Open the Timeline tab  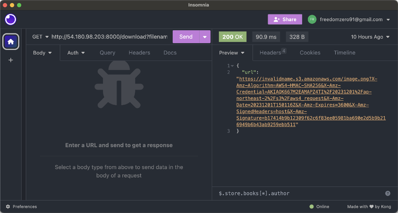click(x=345, y=53)
